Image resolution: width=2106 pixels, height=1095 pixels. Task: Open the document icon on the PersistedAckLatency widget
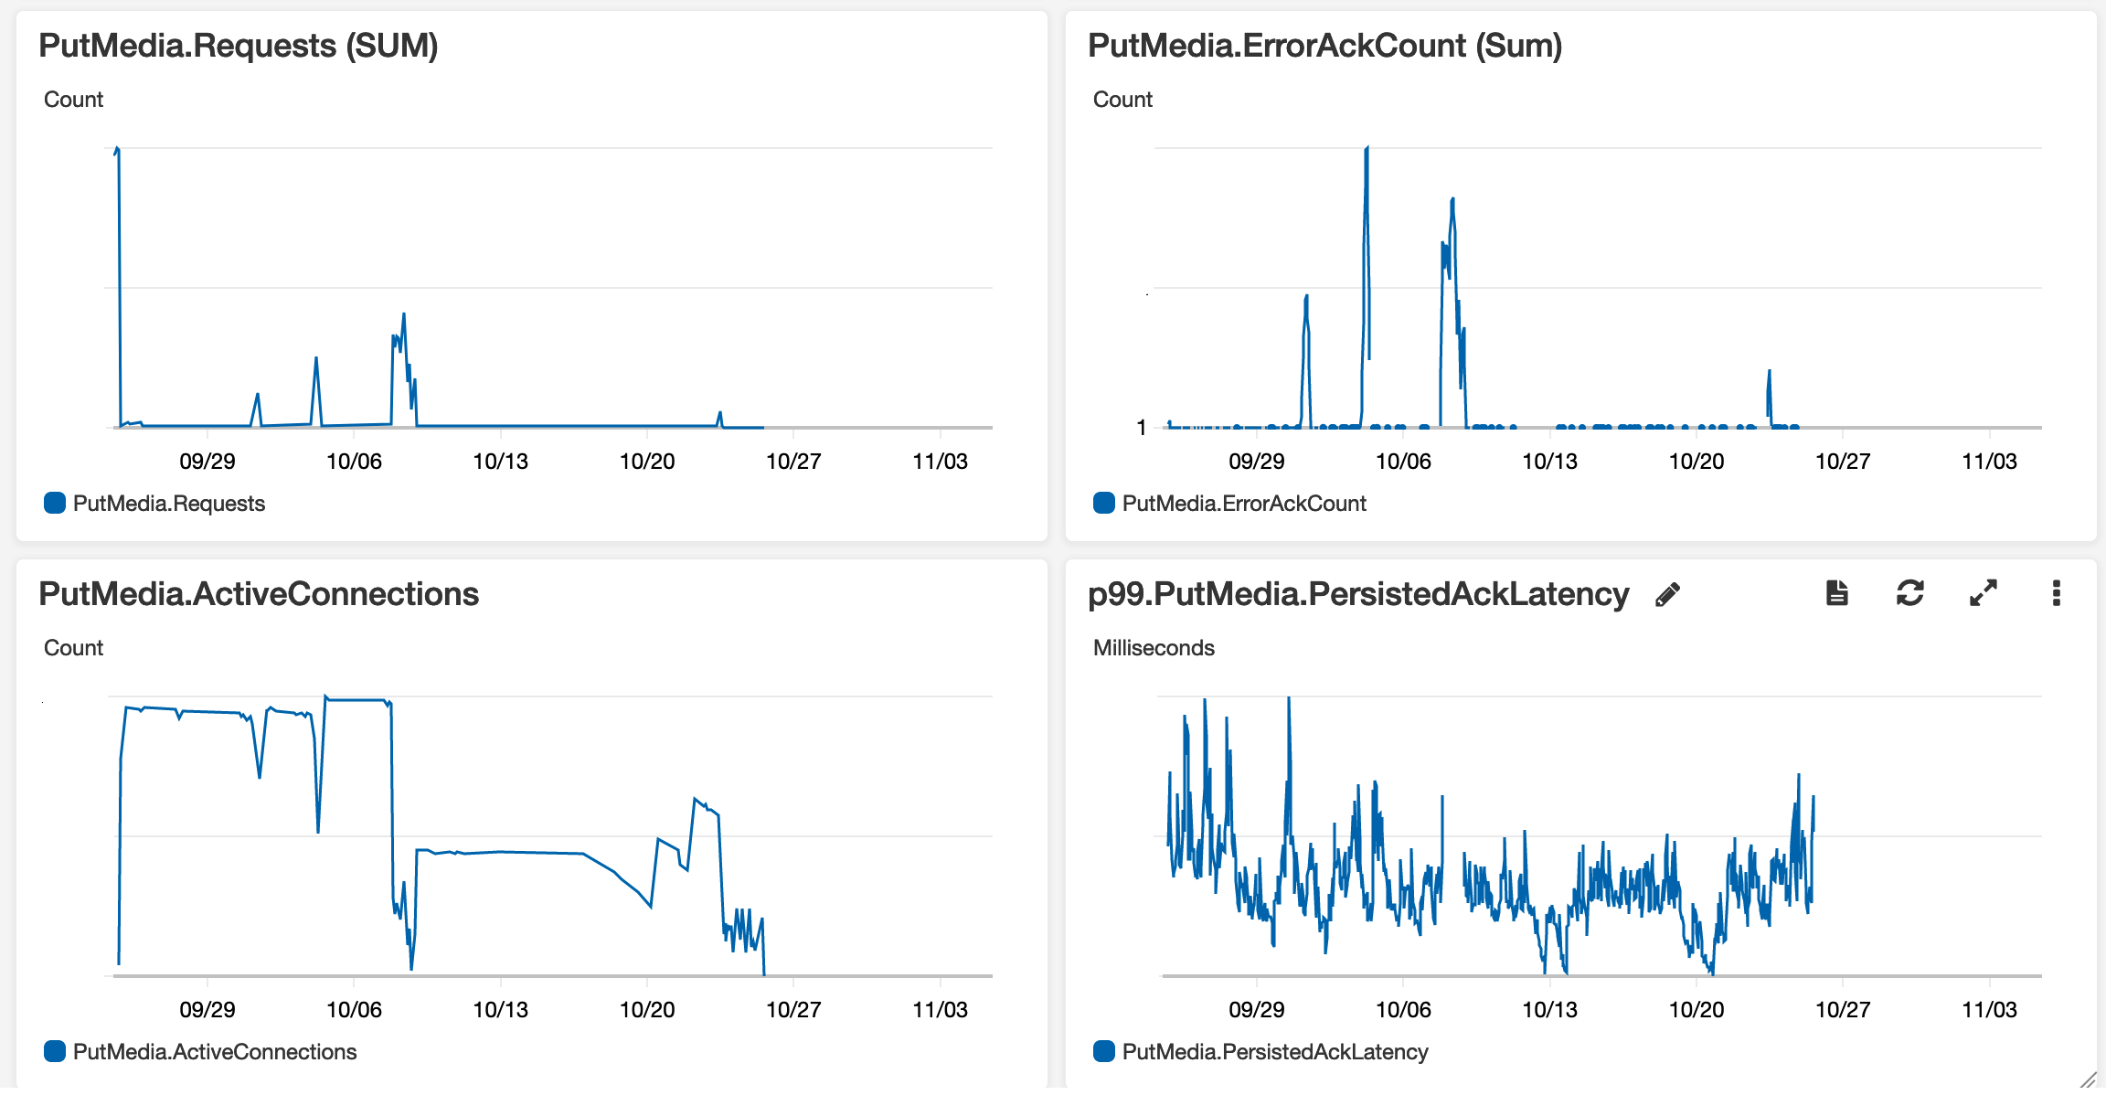(1836, 593)
